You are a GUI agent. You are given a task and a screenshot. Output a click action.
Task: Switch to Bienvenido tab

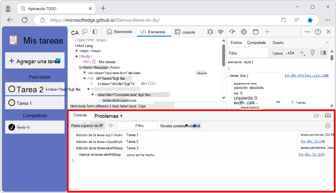120,32
